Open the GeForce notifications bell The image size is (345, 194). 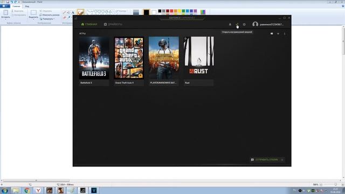coord(230,24)
